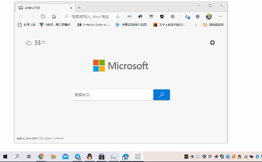Open QQ penguin on the taskbar
Viewport: 262px width, 162px height.
coord(89,157)
